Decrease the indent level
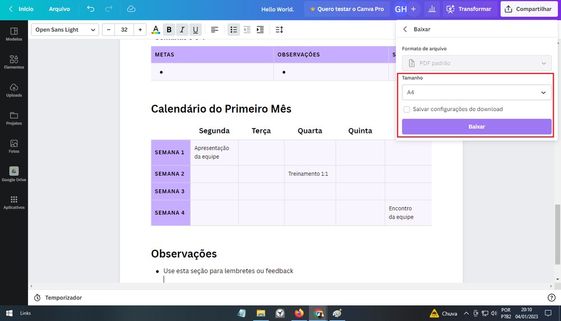 247,30
